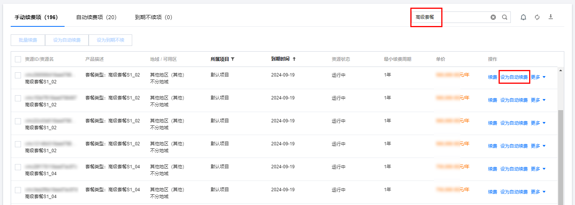The height and width of the screenshot is (205, 575).
Task: Click 续费 link in second row
Action: point(492,100)
